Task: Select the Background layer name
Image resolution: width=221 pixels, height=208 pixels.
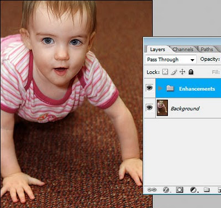Action: pos(185,108)
